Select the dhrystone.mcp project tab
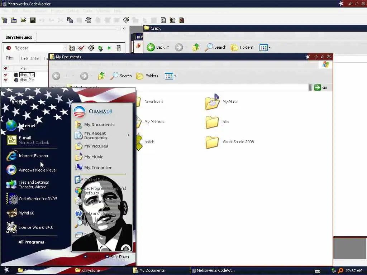 point(19,37)
